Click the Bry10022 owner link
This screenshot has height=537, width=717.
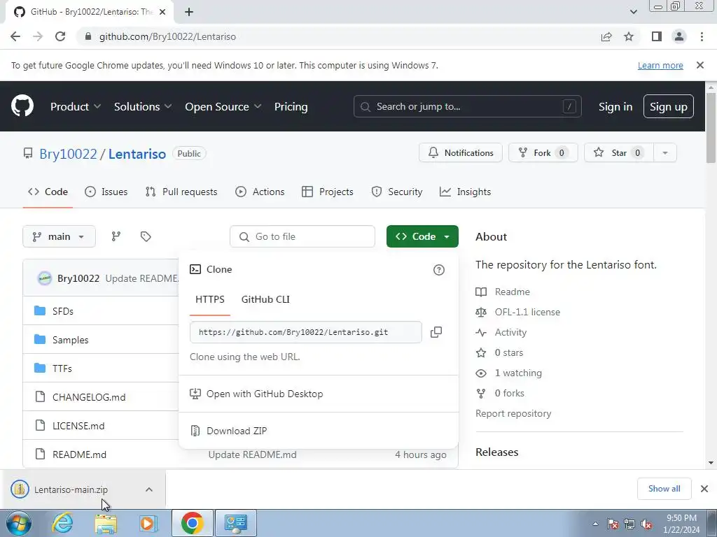[x=68, y=154]
